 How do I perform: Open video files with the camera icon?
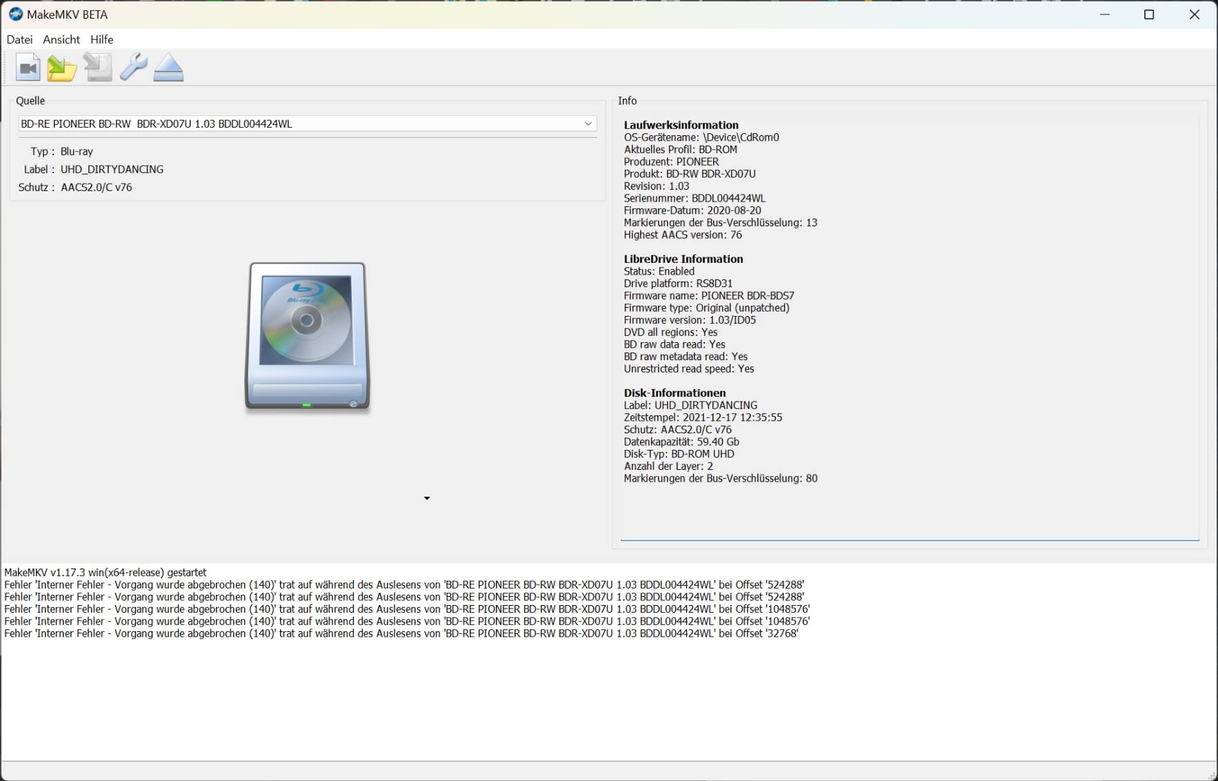(28, 68)
